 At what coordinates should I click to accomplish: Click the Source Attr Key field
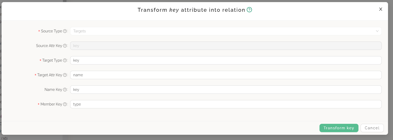(226, 46)
